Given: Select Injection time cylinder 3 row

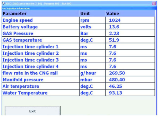Looking at the screenshot, I should (78, 60).
